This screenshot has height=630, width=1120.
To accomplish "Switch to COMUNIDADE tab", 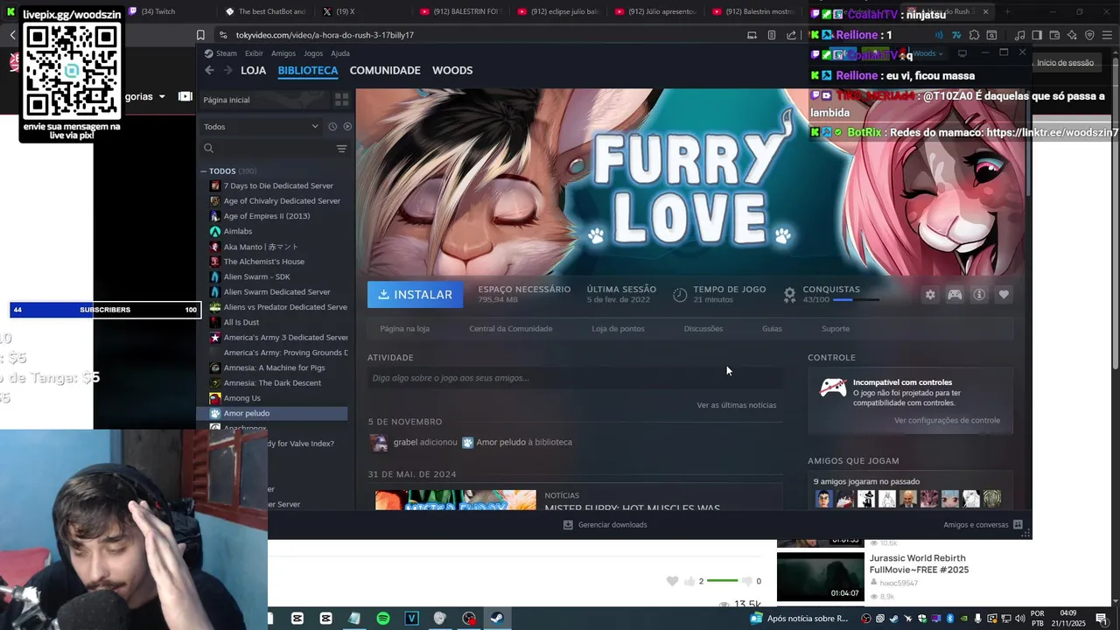I will 385,70.
